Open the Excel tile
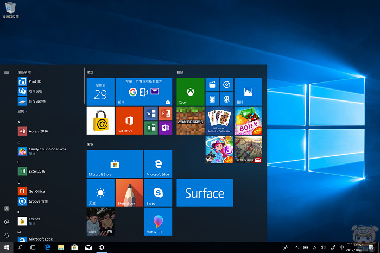 tap(151, 128)
